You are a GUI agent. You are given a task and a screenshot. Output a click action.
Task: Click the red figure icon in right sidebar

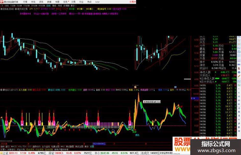[x=239, y=68]
